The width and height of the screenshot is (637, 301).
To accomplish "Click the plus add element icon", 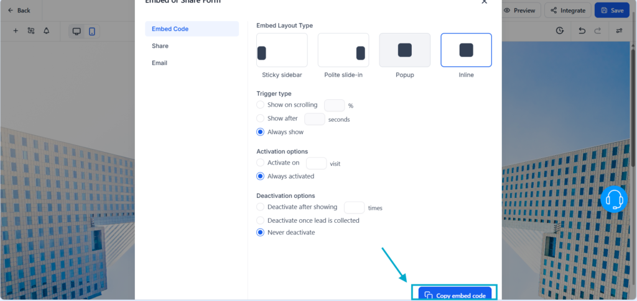I will (x=16, y=30).
